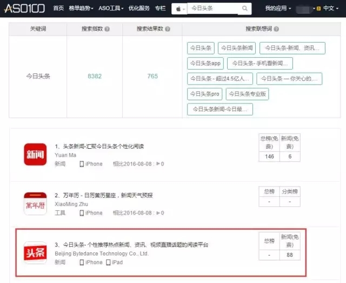Click the help icon beside 搜索结果数
Image resolution: width=346 pixels, height=283 pixels.
(x=168, y=29)
